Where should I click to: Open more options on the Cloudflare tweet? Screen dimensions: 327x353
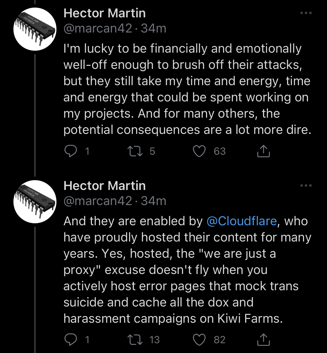[306, 185]
